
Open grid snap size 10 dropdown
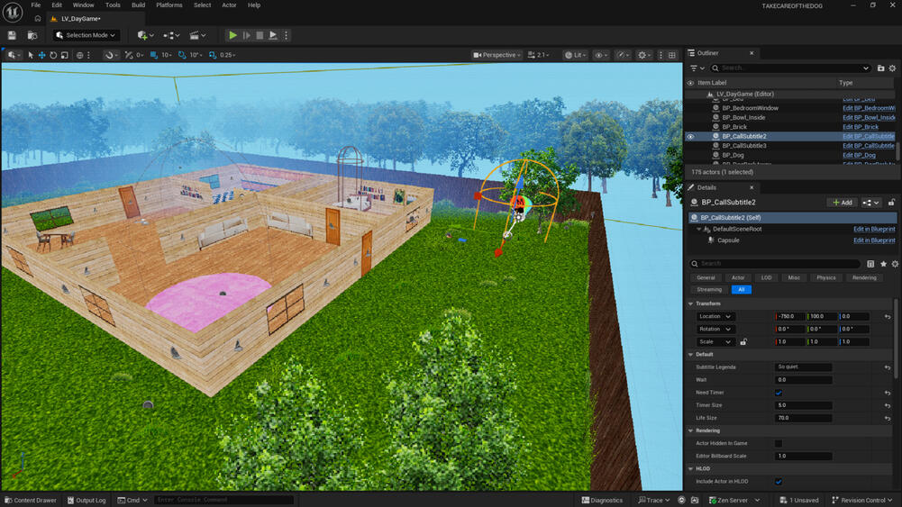coord(166,55)
